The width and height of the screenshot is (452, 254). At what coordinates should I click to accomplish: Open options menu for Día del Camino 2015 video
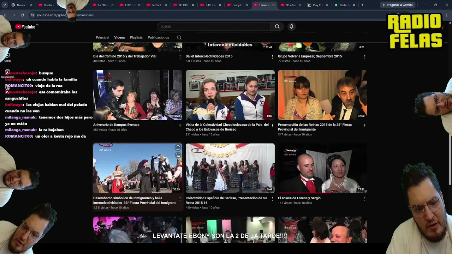(x=180, y=57)
